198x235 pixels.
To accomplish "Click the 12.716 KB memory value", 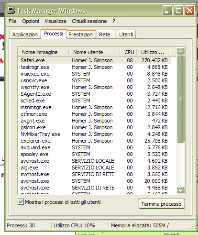I will [156, 107].
